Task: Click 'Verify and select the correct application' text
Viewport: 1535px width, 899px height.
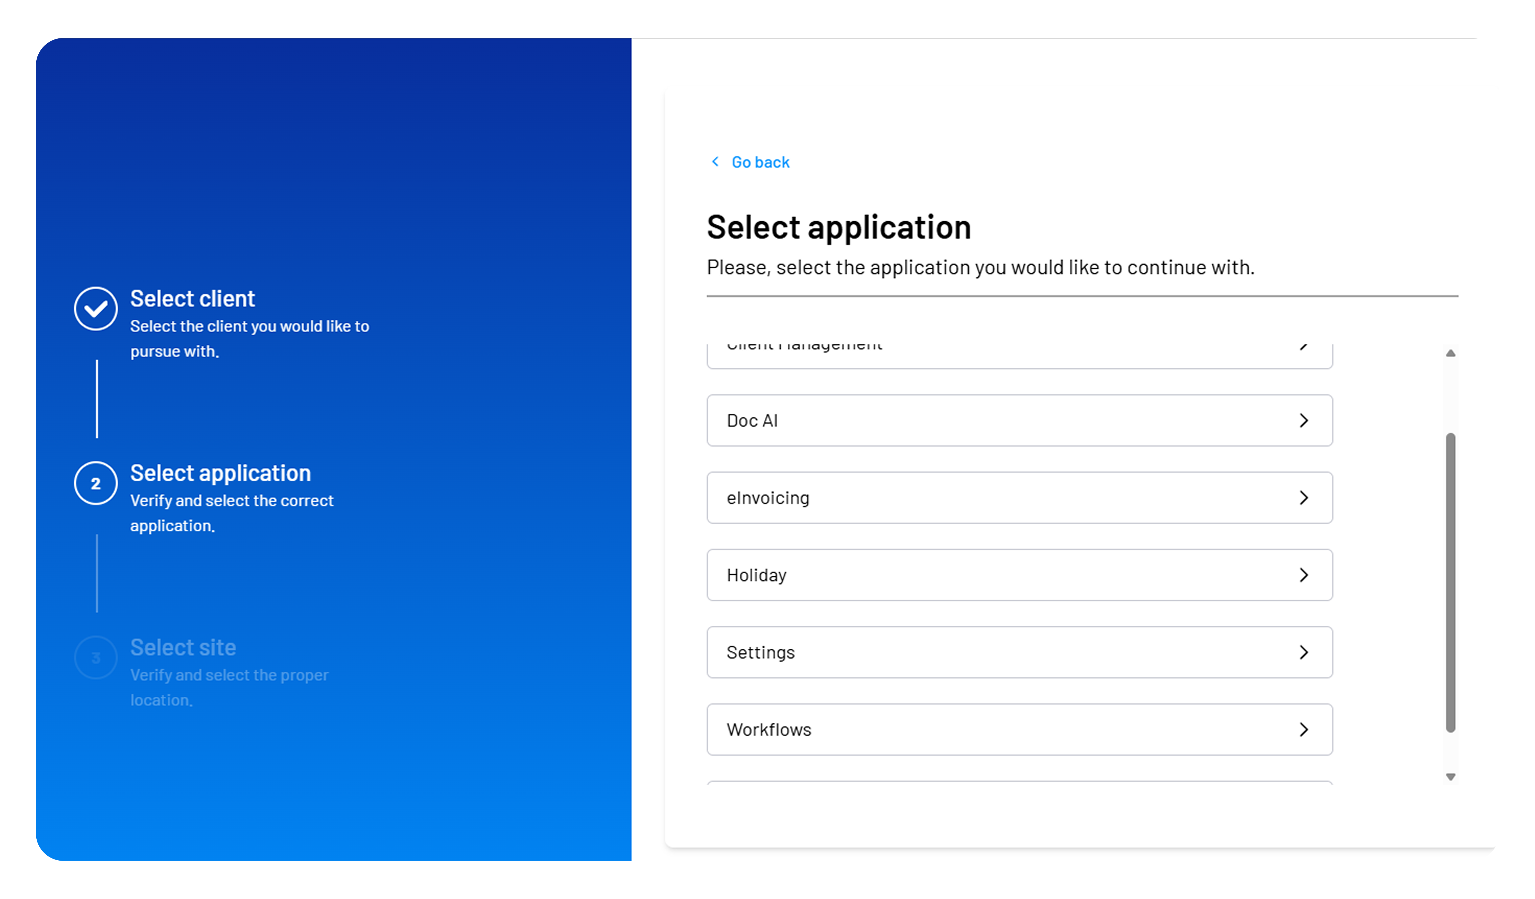Action: [x=232, y=513]
